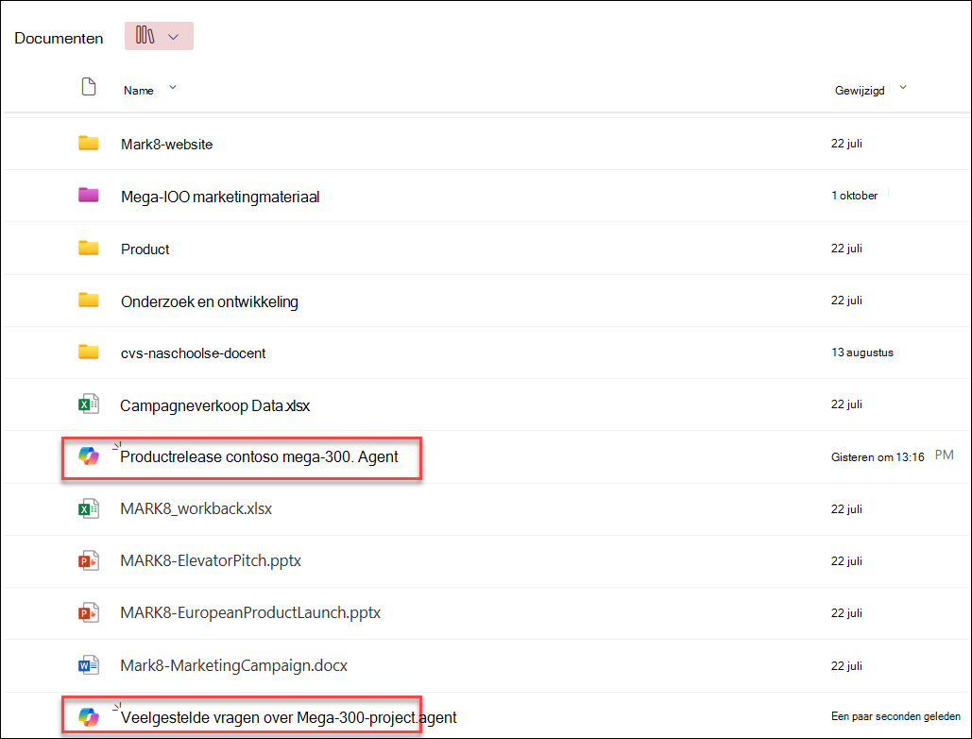Click the Excel icon for Campagneverkoop Data.xlsx

89,404
